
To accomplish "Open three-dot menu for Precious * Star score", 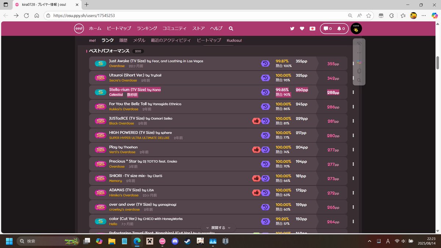I will pyautogui.click(x=353, y=164).
